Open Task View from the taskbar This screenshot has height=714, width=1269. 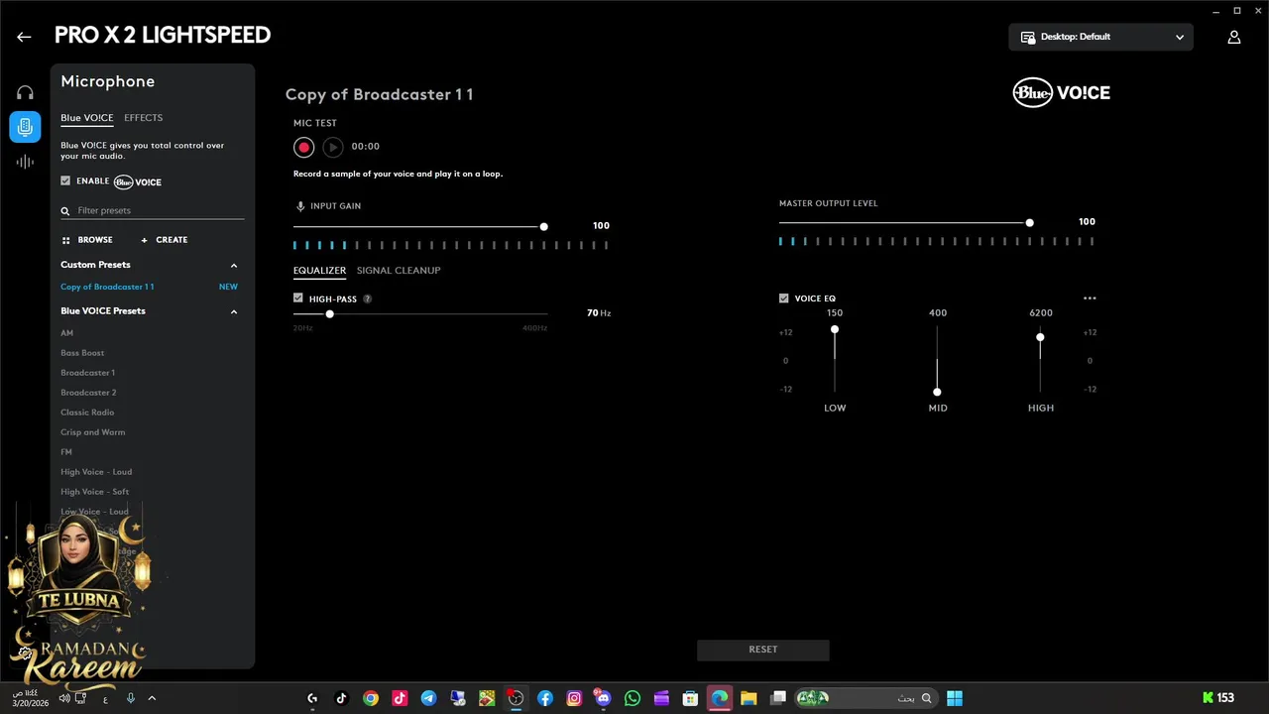tap(778, 698)
